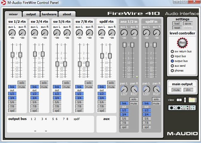This screenshot has height=143, width=201.
Task: Solo the spdif rtn channel
Action: [111, 83]
